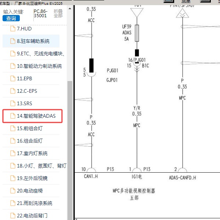Click the document icon beside 13.SRS
Viewport: 220px width, 220px height.
click(x=13, y=103)
